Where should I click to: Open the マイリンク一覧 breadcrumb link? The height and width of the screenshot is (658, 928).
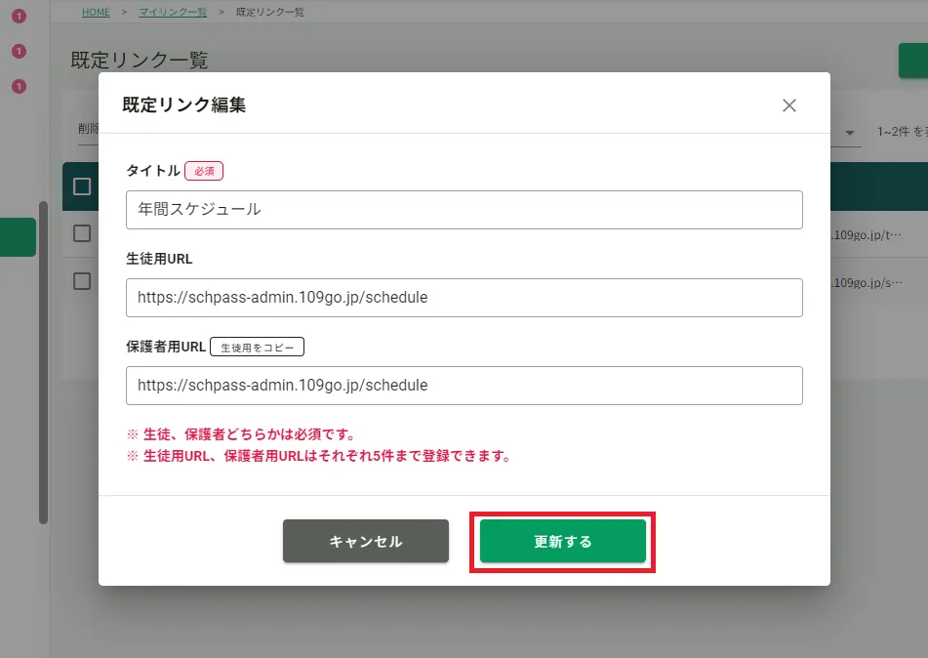[x=173, y=12]
